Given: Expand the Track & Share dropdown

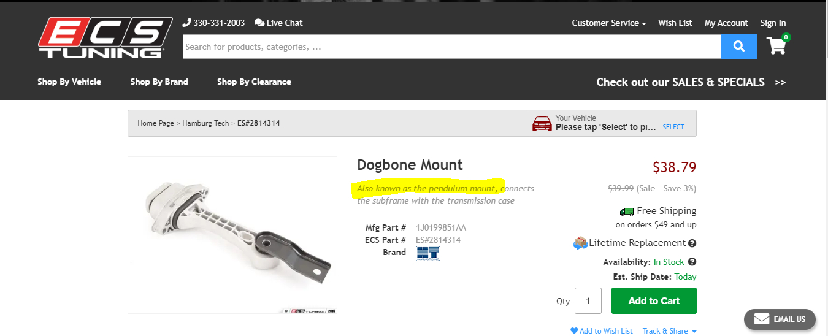Looking at the screenshot, I should pos(669,331).
